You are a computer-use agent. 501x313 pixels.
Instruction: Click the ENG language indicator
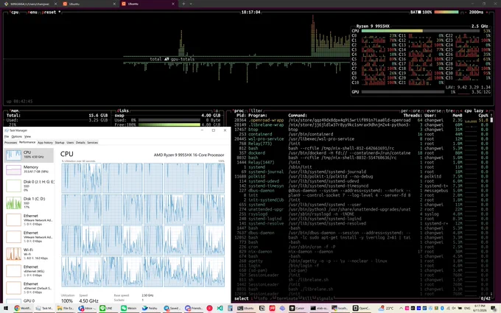coord(467,308)
